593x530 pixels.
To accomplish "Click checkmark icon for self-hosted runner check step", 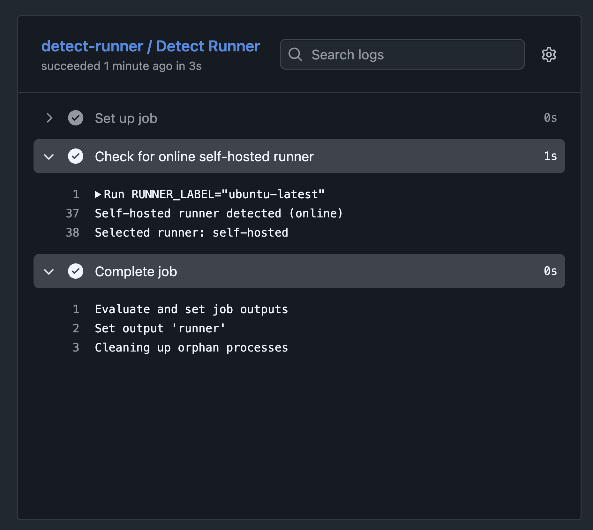I will [x=76, y=156].
